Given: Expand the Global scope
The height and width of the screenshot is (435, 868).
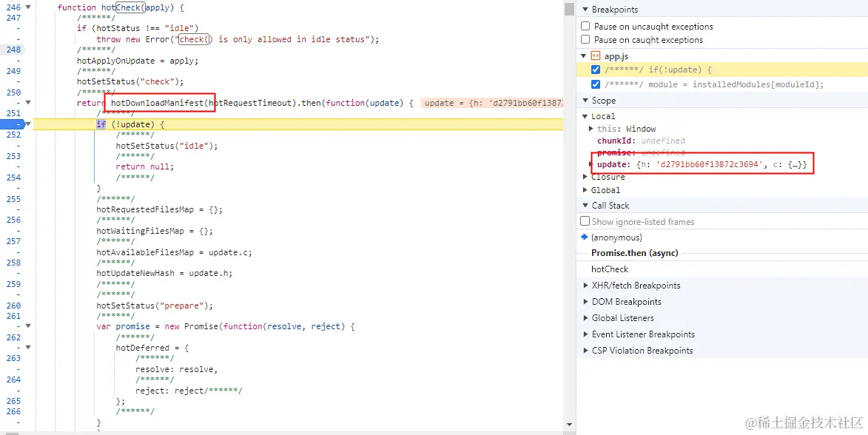Looking at the screenshot, I should (x=585, y=190).
